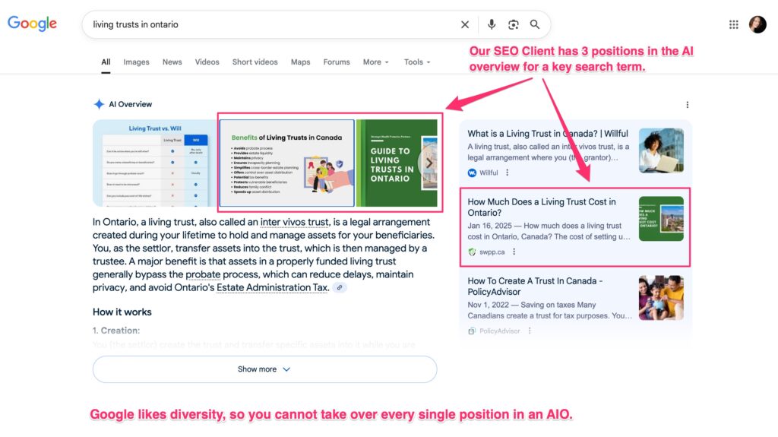The height and width of the screenshot is (437, 778).
Task: Open AI Overview three-dot options menu
Action: pos(687,105)
